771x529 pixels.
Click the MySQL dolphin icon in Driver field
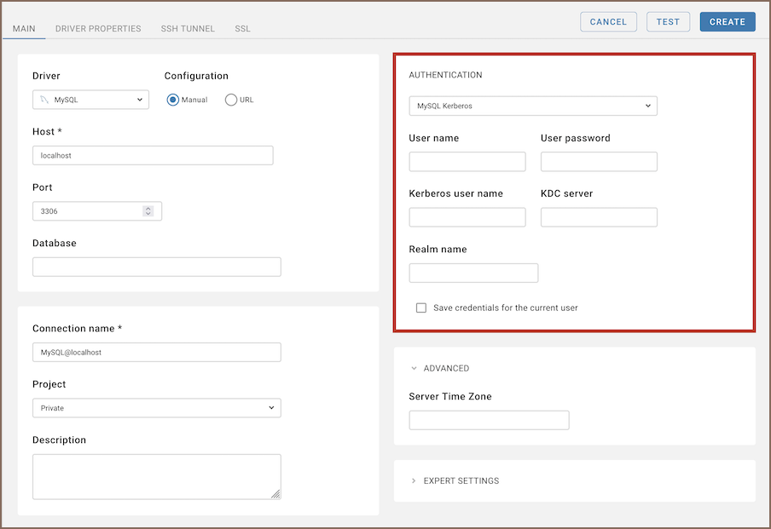43,100
